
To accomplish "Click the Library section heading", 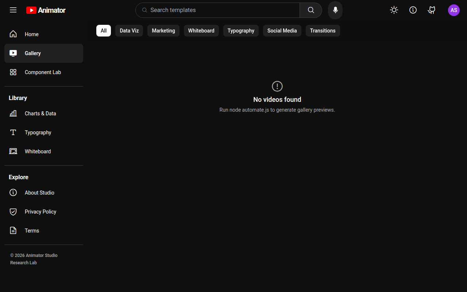I will pos(18,98).
